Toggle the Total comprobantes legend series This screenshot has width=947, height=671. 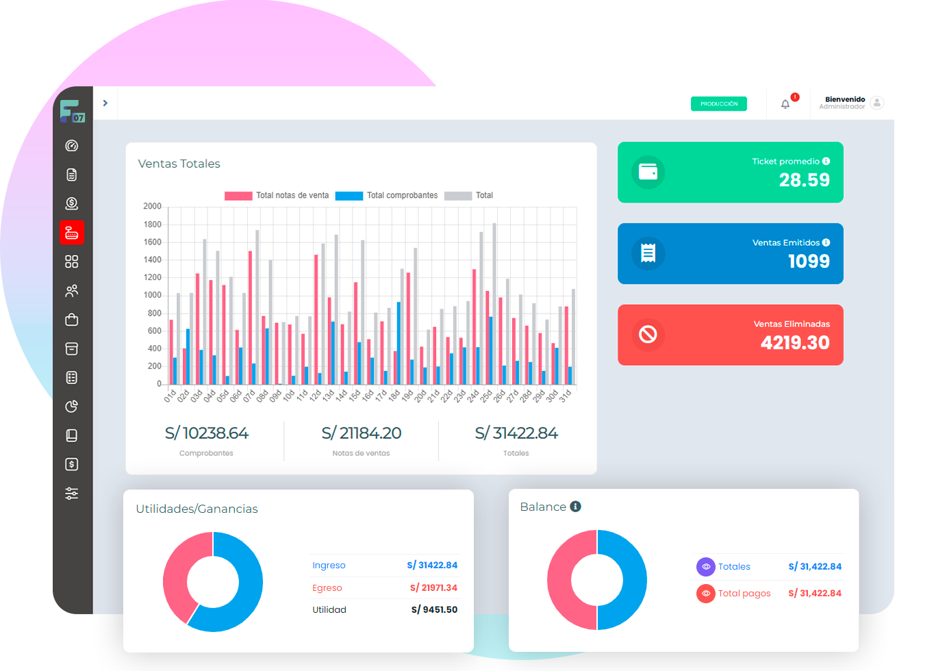click(387, 196)
